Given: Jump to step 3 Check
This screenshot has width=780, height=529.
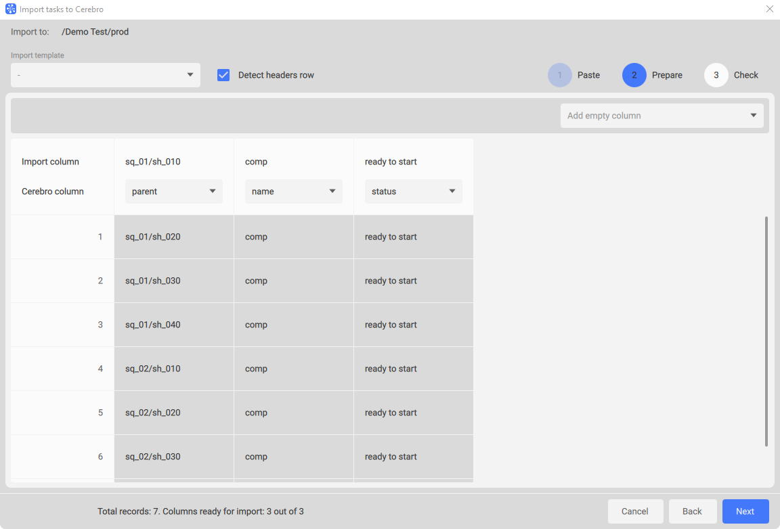Looking at the screenshot, I should [x=716, y=75].
